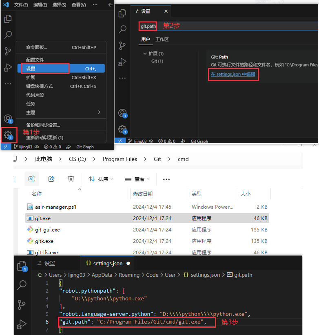Select git-gui.exe file row
This screenshot has width=319, height=335.
[147, 230]
